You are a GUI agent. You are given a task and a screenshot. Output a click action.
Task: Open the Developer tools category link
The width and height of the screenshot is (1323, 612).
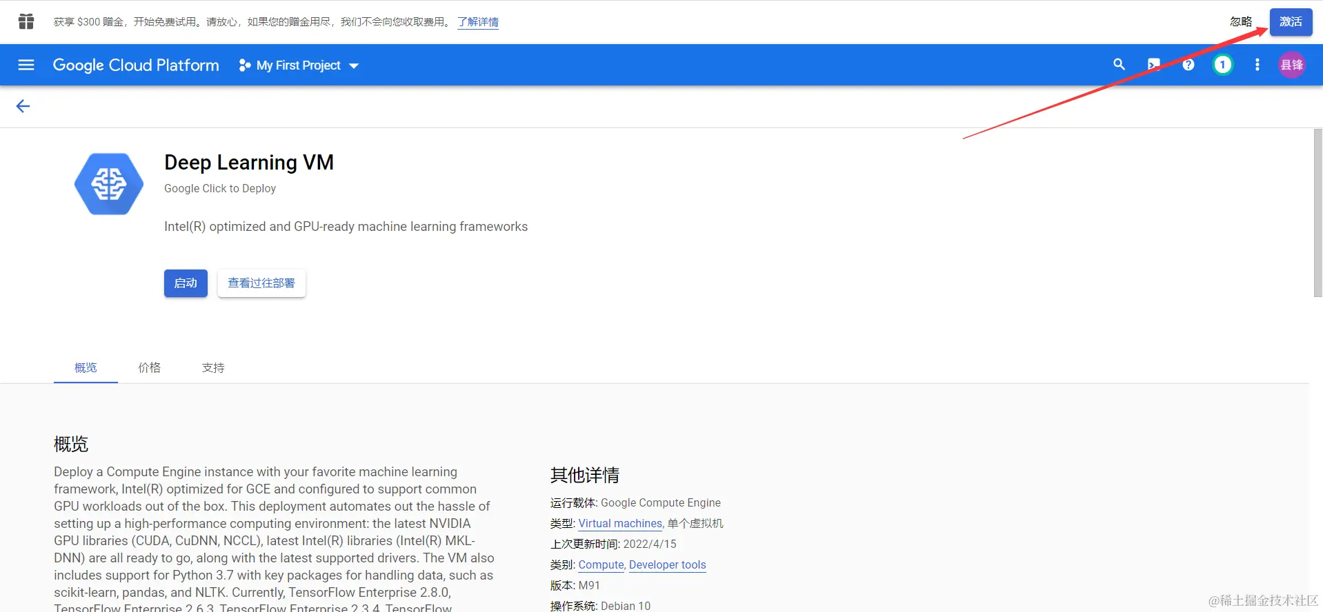tap(668, 564)
